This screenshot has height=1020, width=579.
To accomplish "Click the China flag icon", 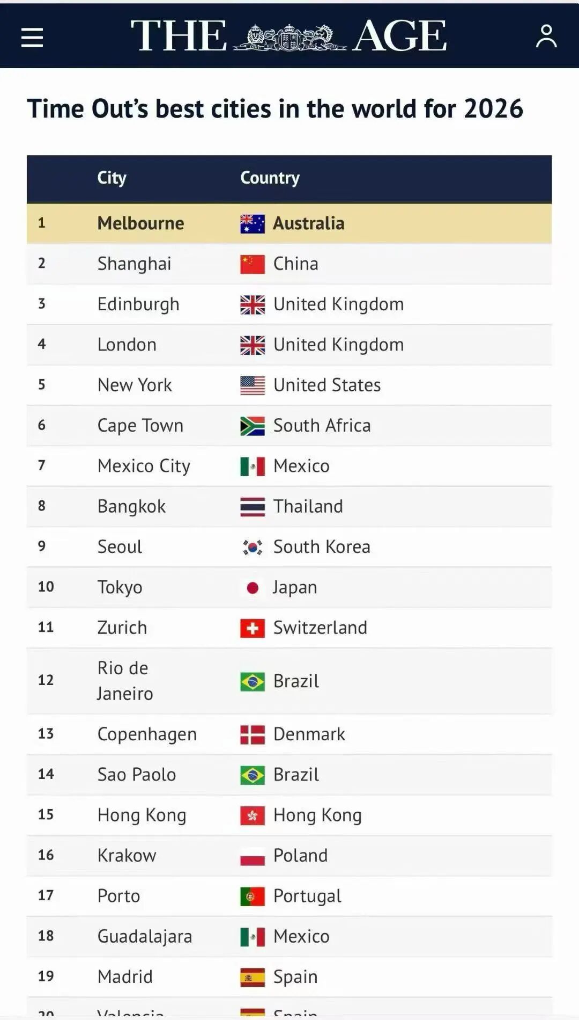I will point(252,264).
